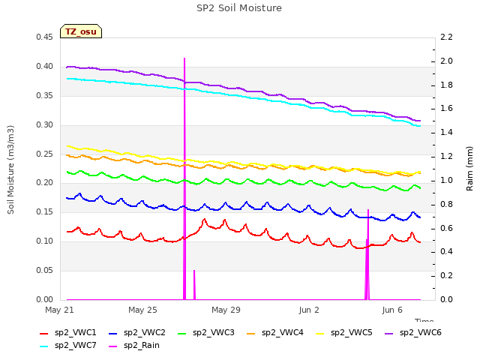Screen dimensions: 480x360
Task: Click the sp2_VWC7 legend entry
Action: pyautogui.click(x=68, y=346)
